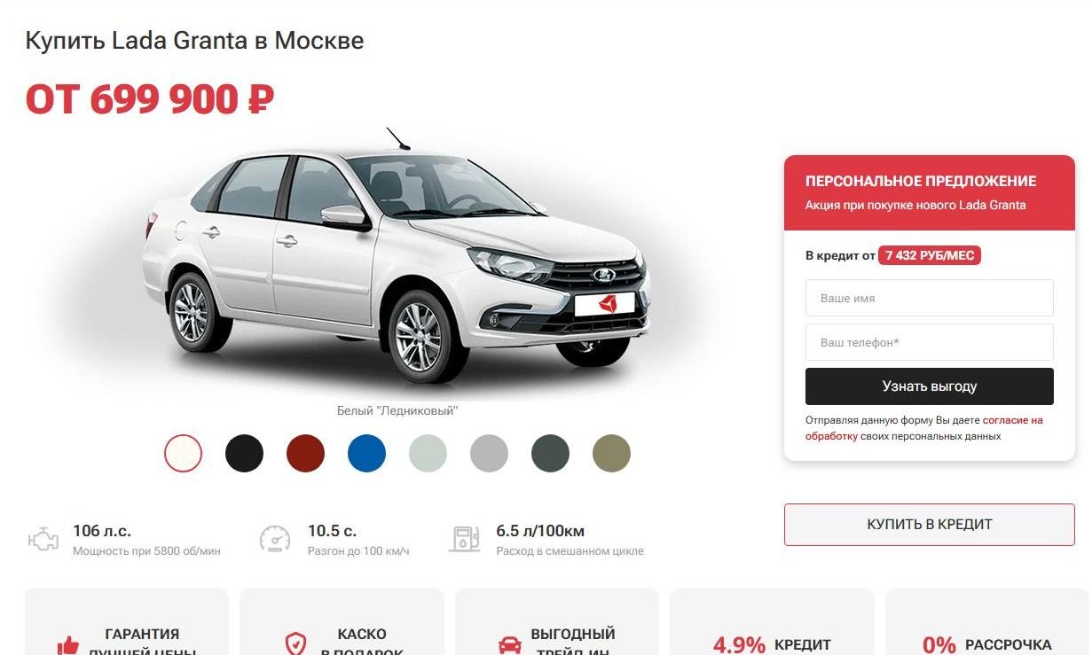Screen dimensions: 1092x655
Task: Click the КУПИТЬ В КРЕДИТ button
Action: click(930, 525)
